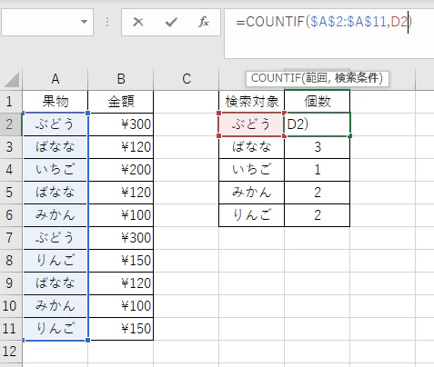434x367 pixels.
Task: Click the COUNTIF function tooltip name
Action: (276, 78)
